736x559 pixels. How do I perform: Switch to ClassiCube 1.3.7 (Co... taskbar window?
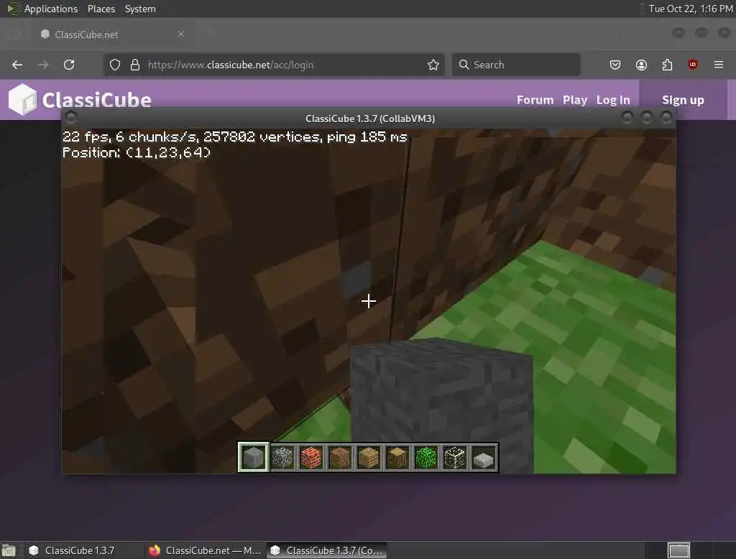pyautogui.click(x=327, y=550)
